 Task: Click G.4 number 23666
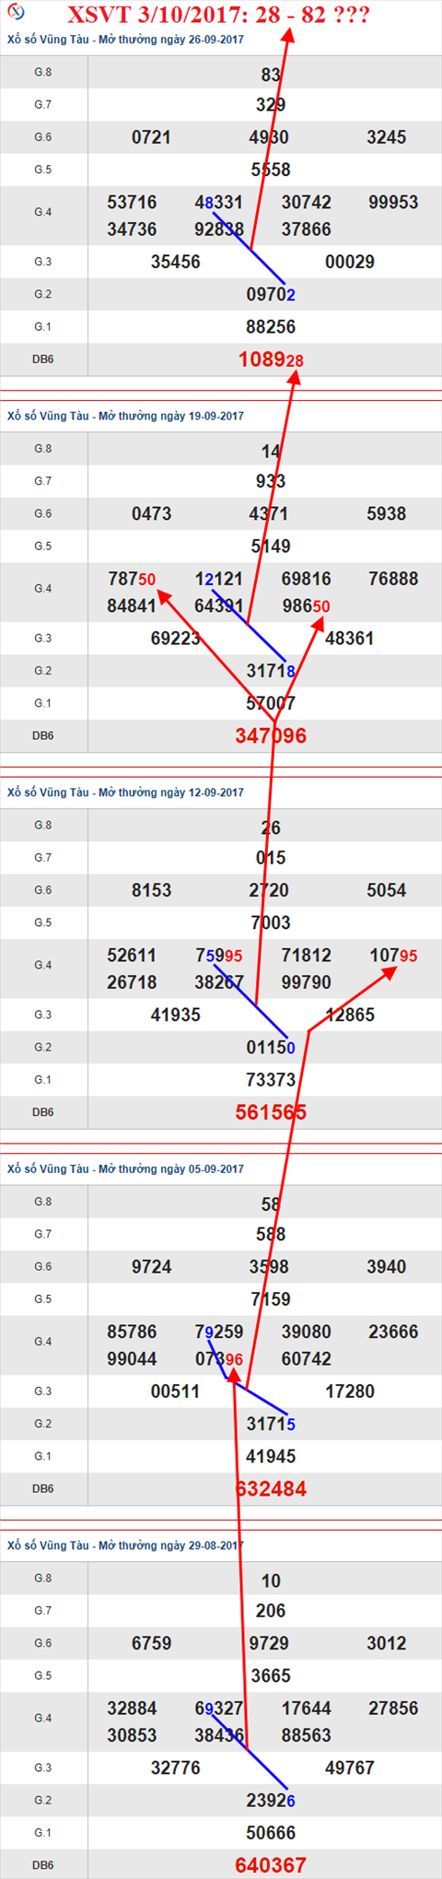point(393,1332)
